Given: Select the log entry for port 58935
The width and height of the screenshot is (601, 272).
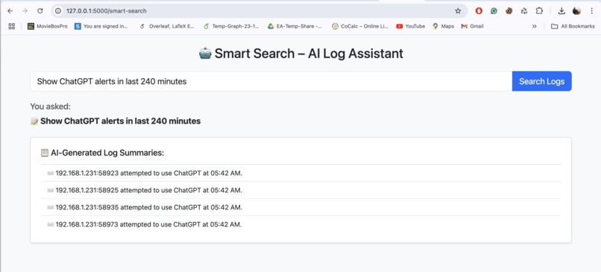Looking at the screenshot, I should click(300, 207).
